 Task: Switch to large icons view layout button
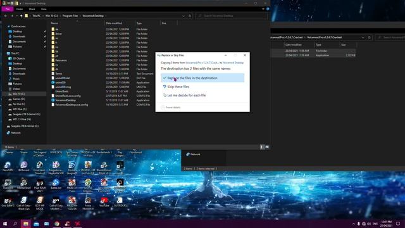(267, 147)
